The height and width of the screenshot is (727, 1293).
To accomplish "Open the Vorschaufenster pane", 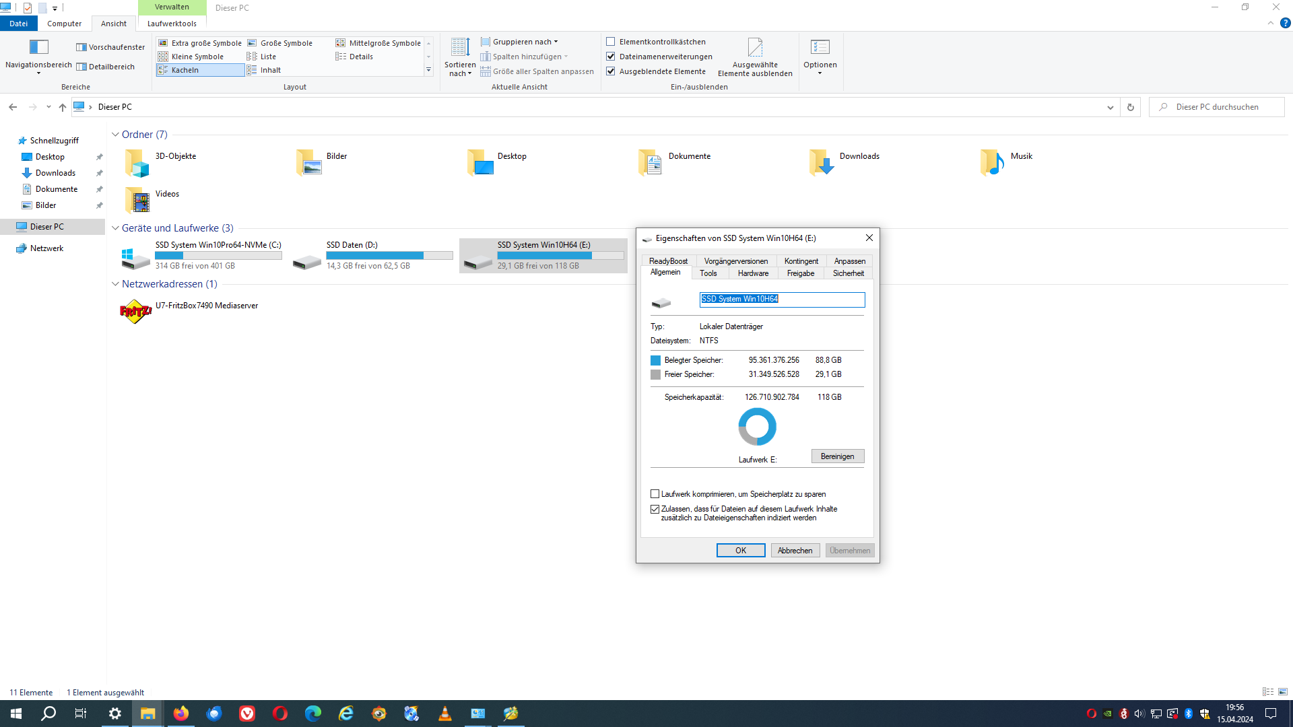I will click(110, 47).
